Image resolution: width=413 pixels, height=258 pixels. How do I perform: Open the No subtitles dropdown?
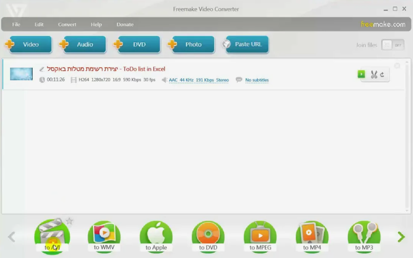point(257,80)
